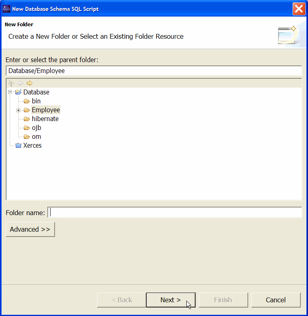The height and width of the screenshot is (316, 308).
Task: Click the Cancel button
Action: [x=276, y=300]
